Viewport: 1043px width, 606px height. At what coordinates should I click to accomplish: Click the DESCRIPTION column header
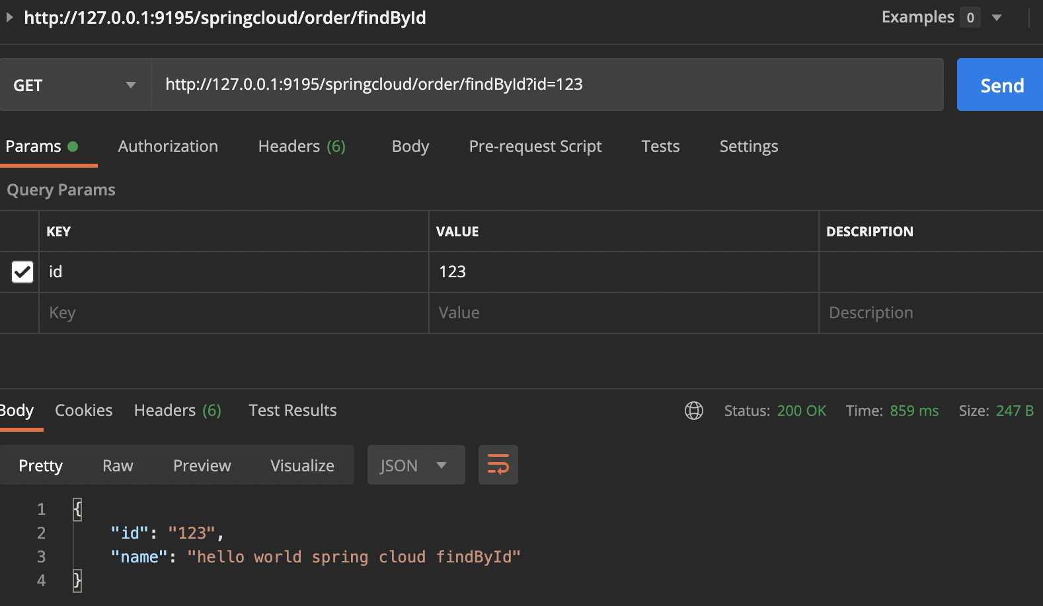[x=870, y=232]
